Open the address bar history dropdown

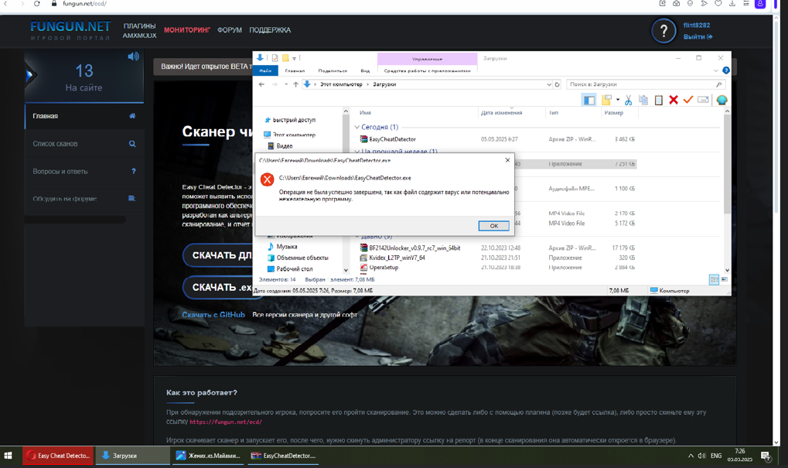pos(548,84)
